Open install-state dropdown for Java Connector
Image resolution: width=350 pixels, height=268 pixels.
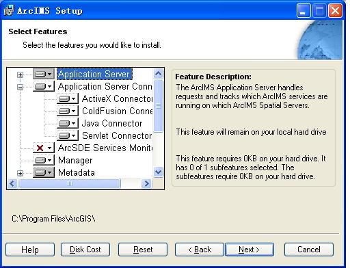(68, 123)
